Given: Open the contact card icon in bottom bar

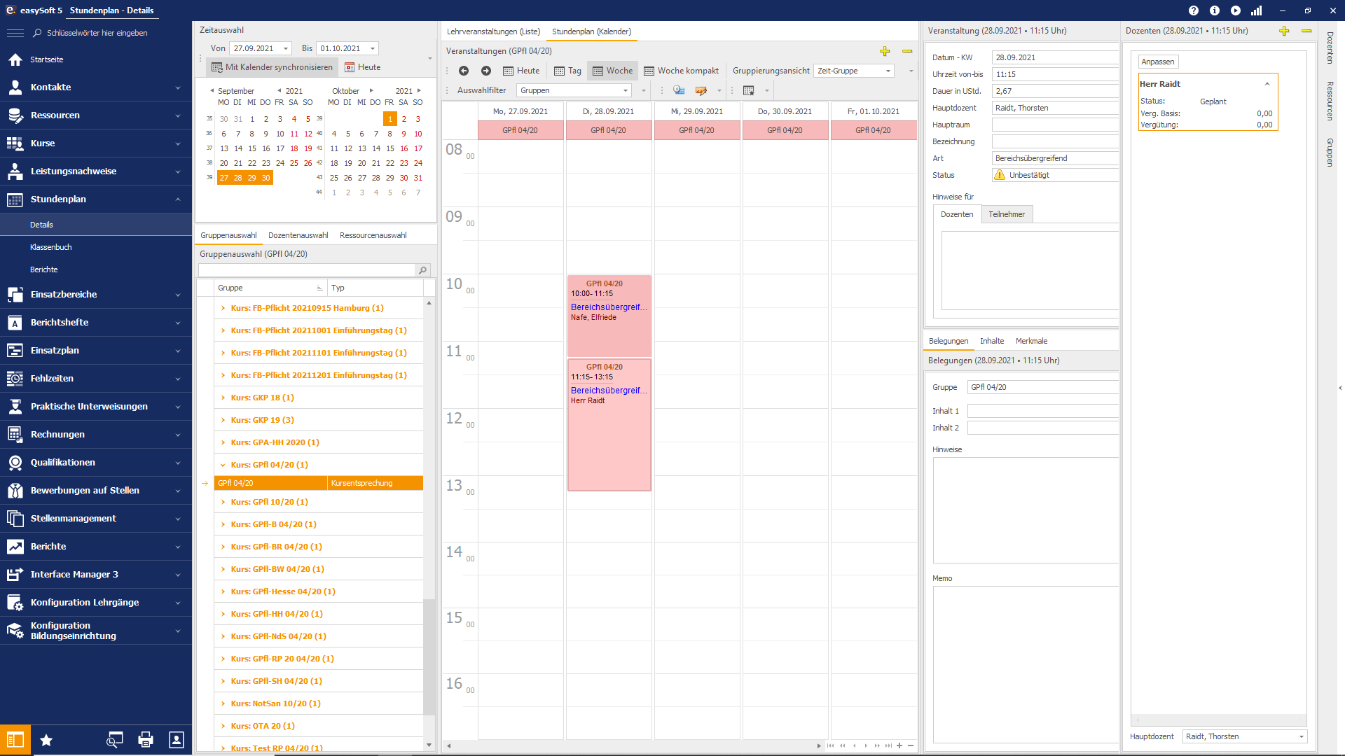Looking at the screenshot, I should 177,740.
